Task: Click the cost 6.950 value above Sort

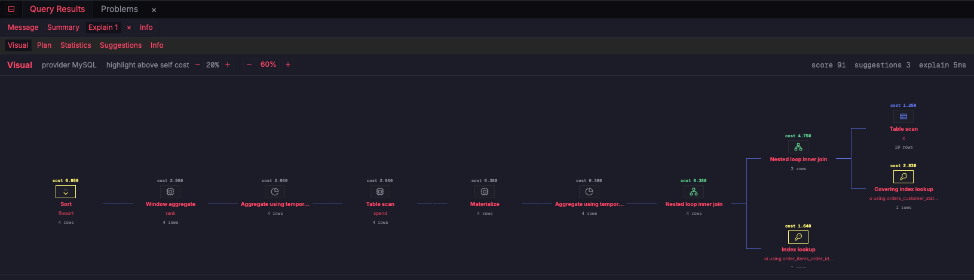Action: 66,180
